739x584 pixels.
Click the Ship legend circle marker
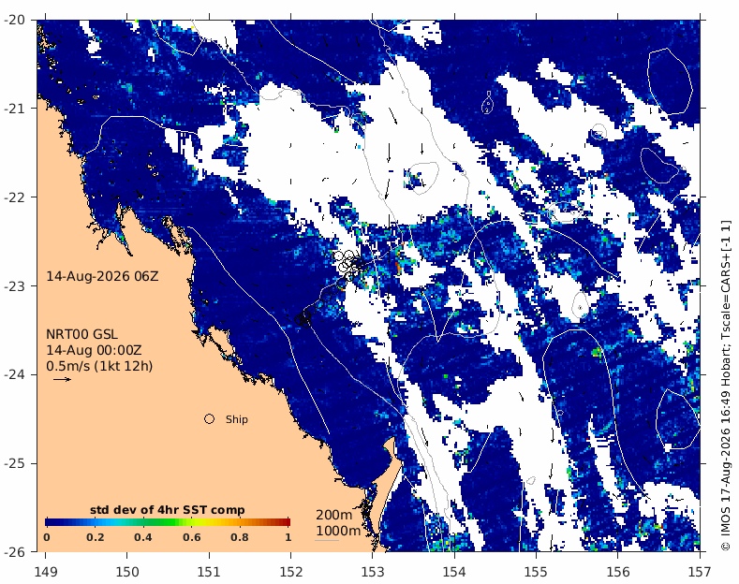pyautogui.click(x=209, y=418)
